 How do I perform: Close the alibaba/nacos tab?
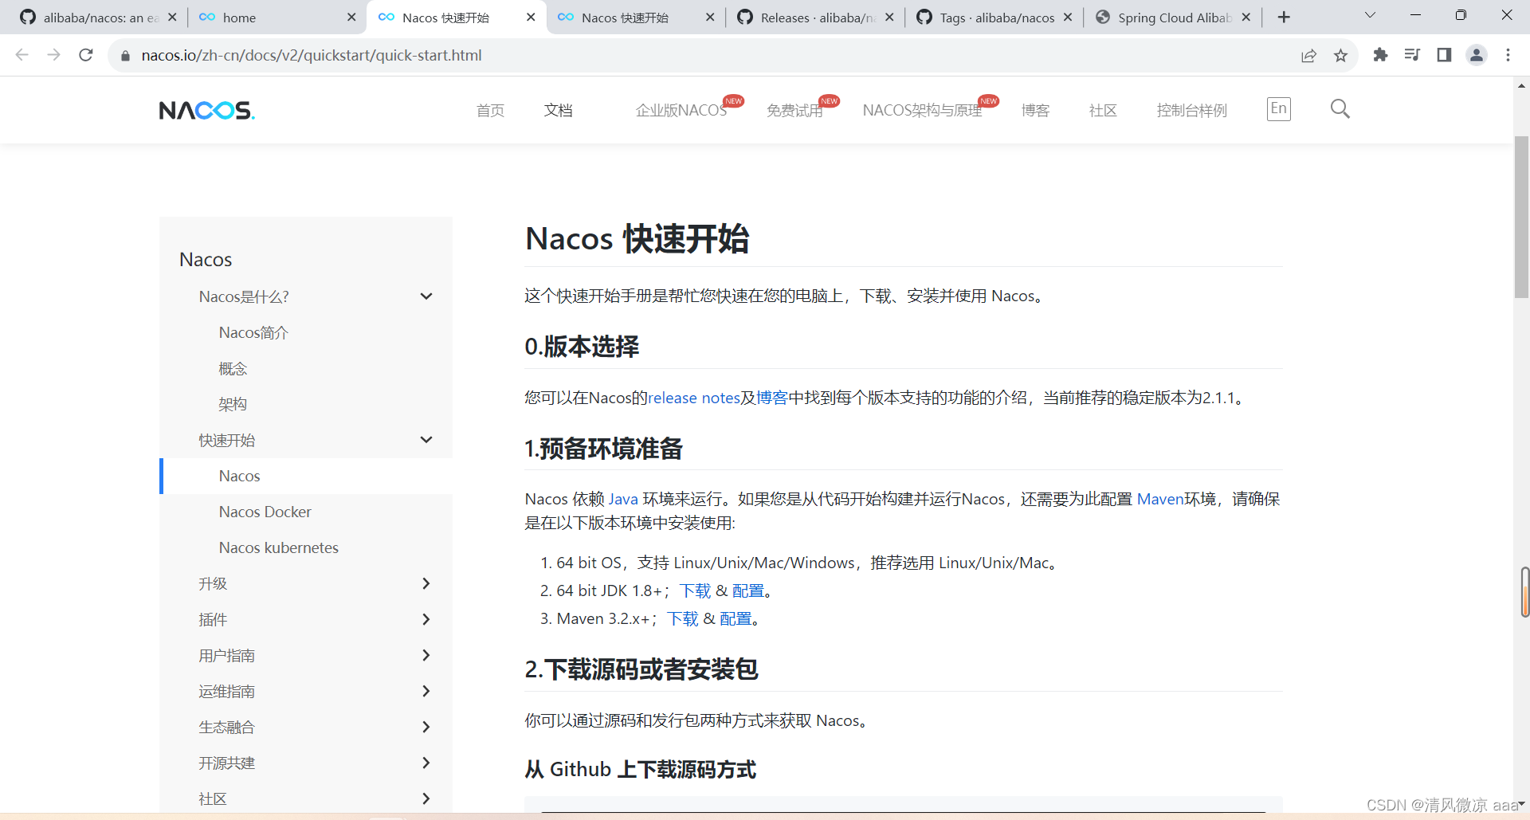pyautogui.click(x=172, y=18)
